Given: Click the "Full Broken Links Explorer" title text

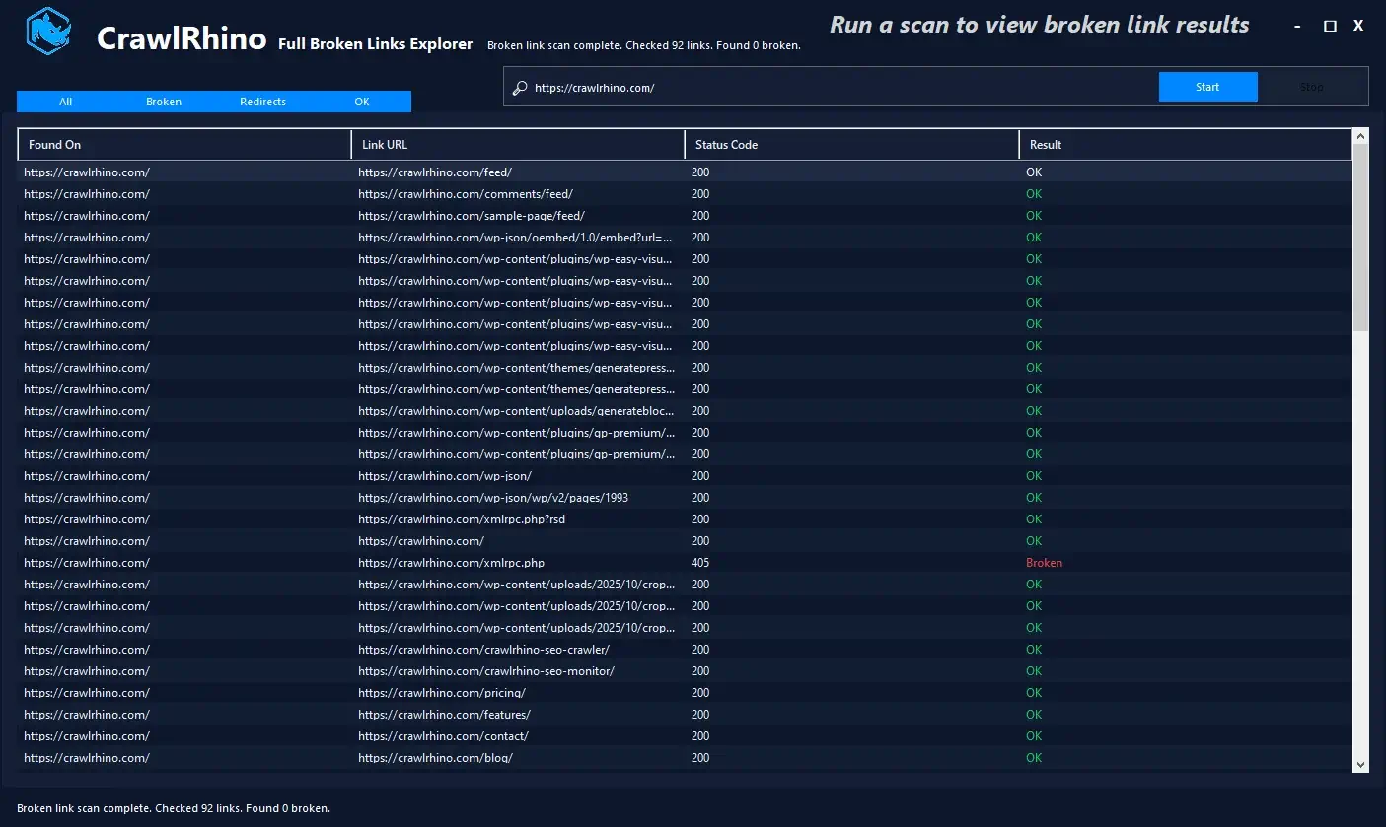Looking at the screenshot, I should (x=376, y=44).
